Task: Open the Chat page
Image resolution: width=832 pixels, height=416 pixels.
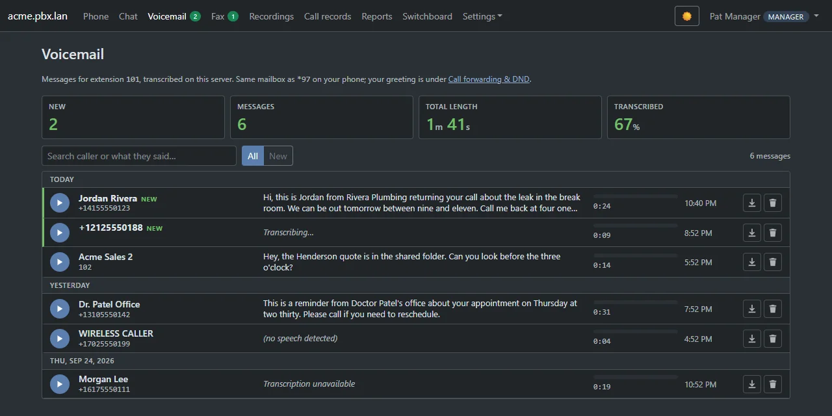Action: tap(128, 16)
